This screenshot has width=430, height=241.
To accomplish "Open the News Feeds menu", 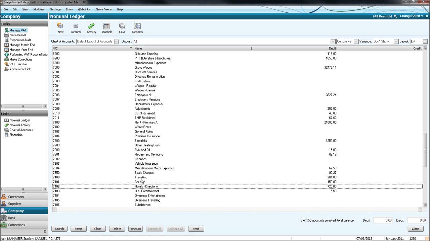I will (x=104, y=9).
